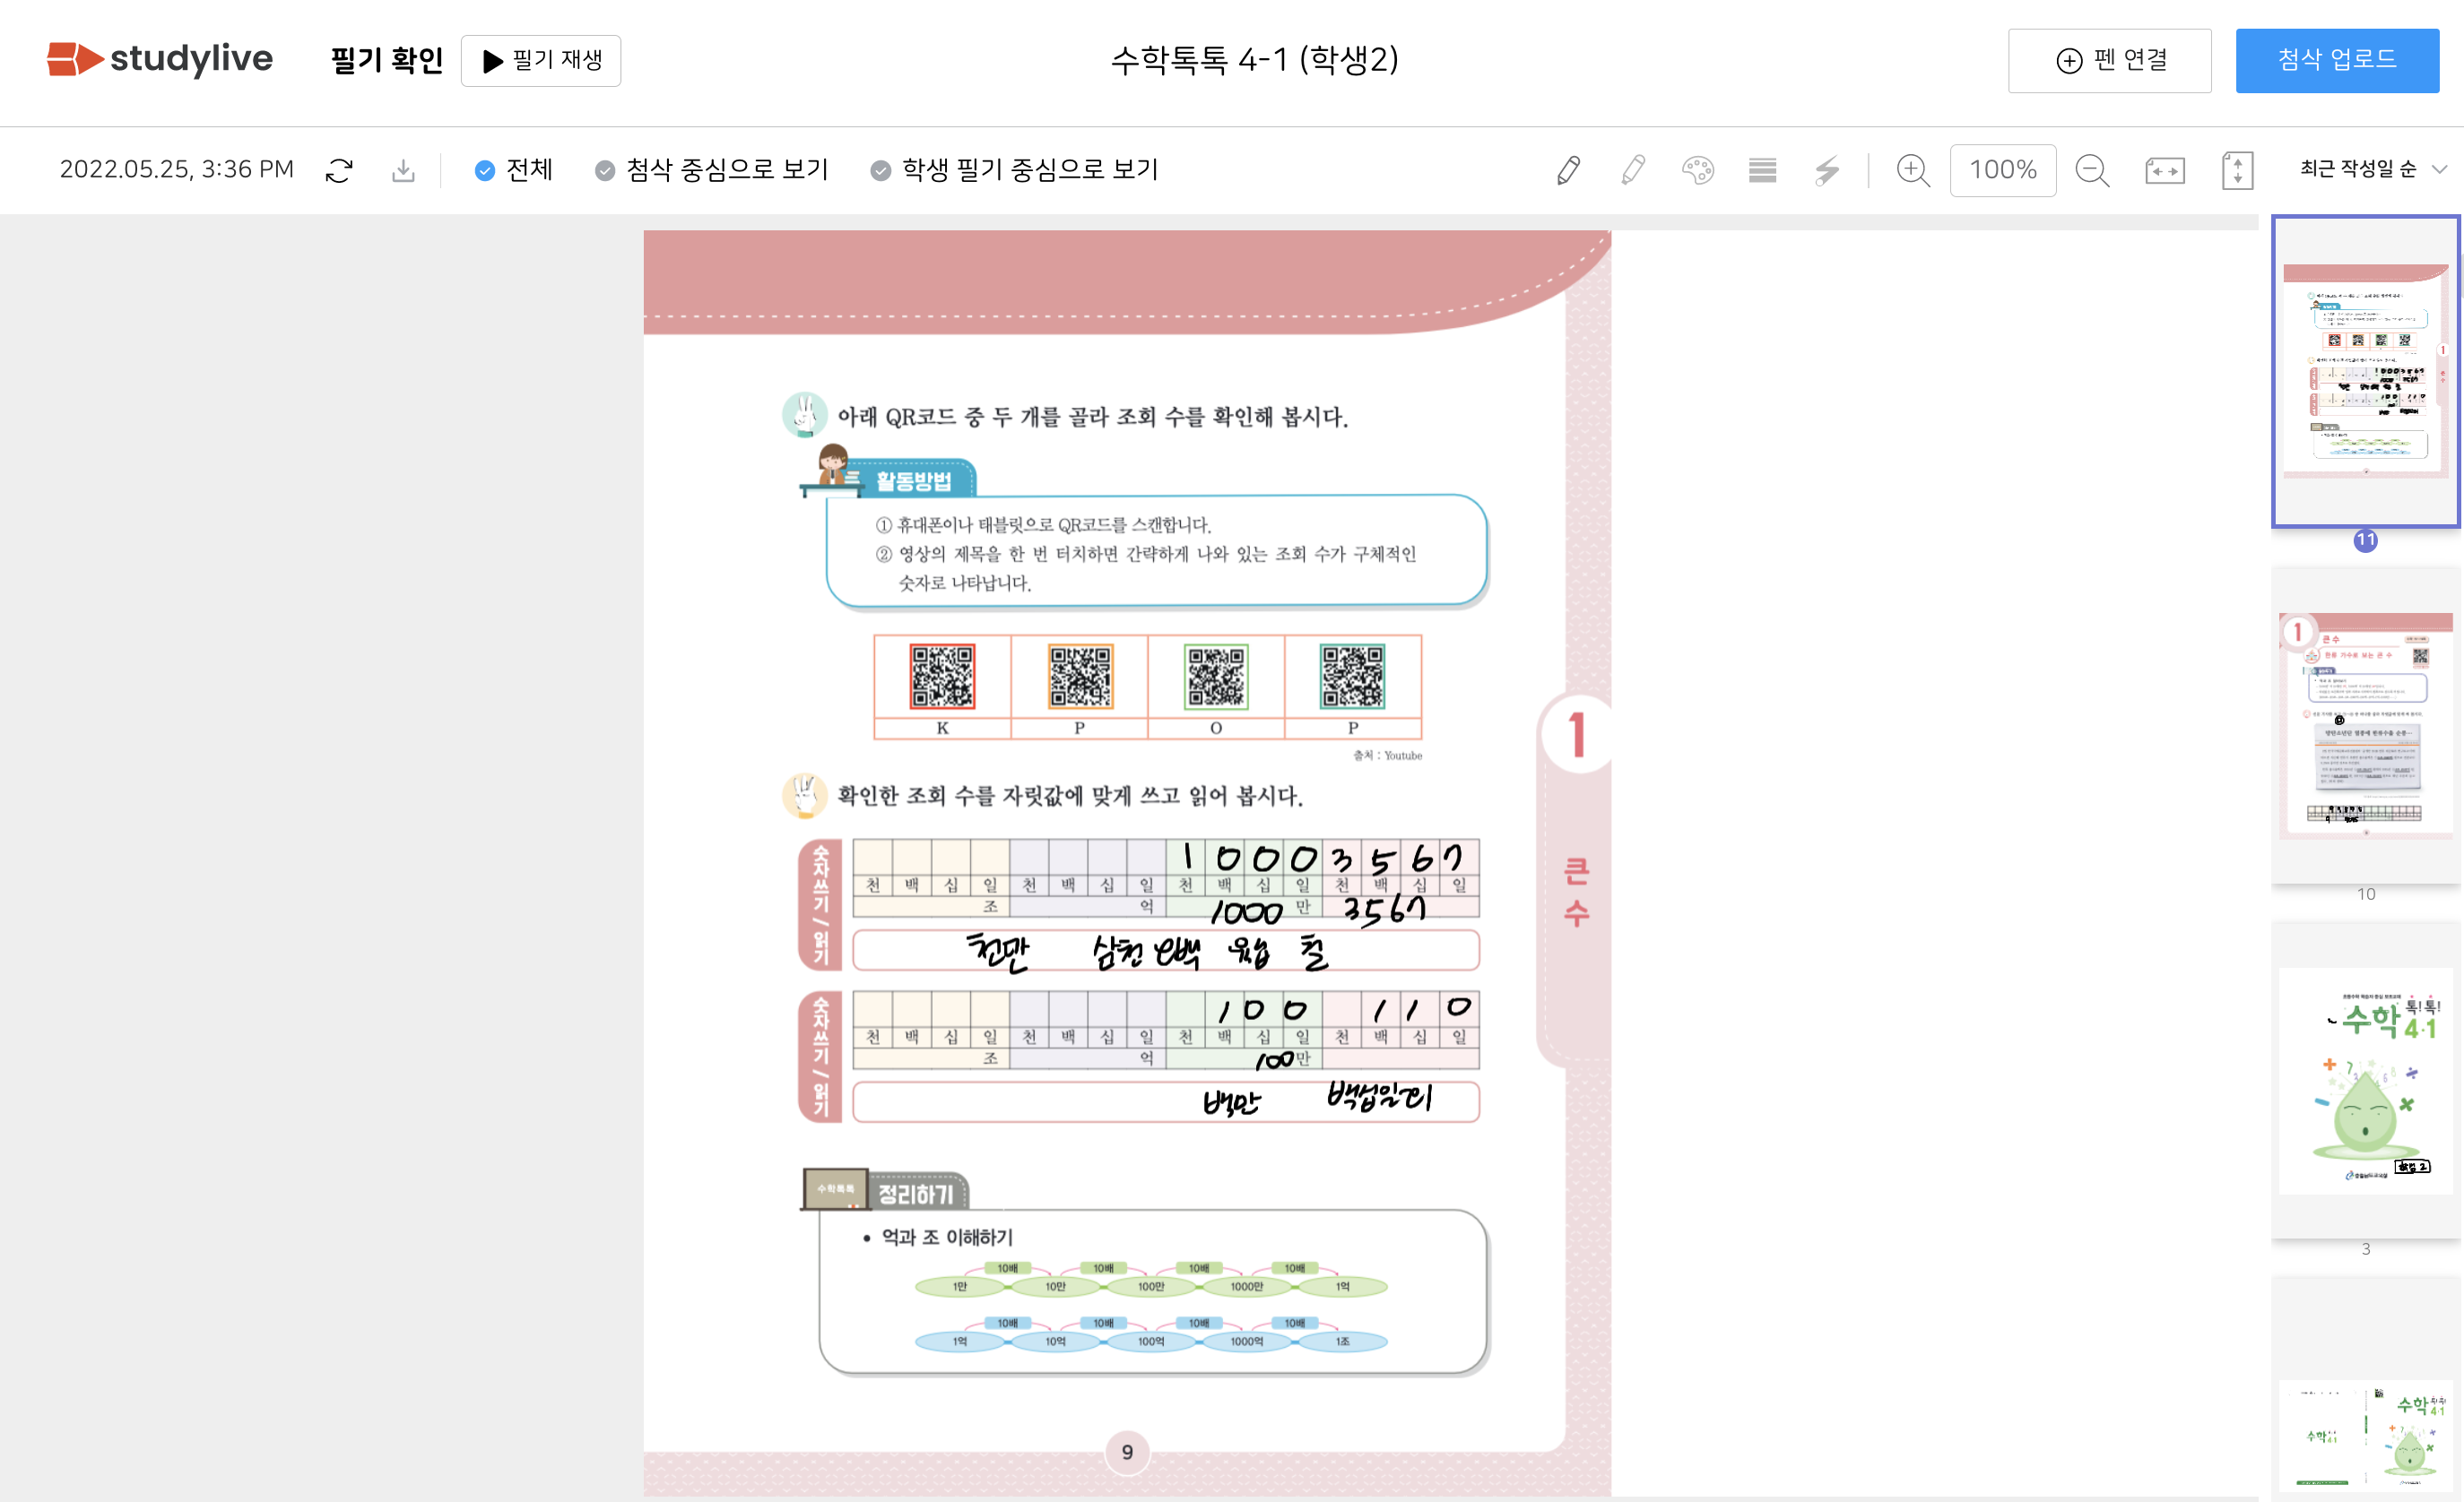The image size is (2464, 1502).
Task: Click the date 2022.05.25, 3:36 PM
Action: point(177,170)
